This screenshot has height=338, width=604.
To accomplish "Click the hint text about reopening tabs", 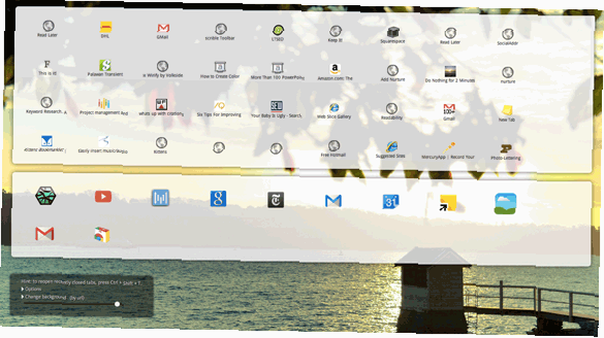I will [81, 282].
